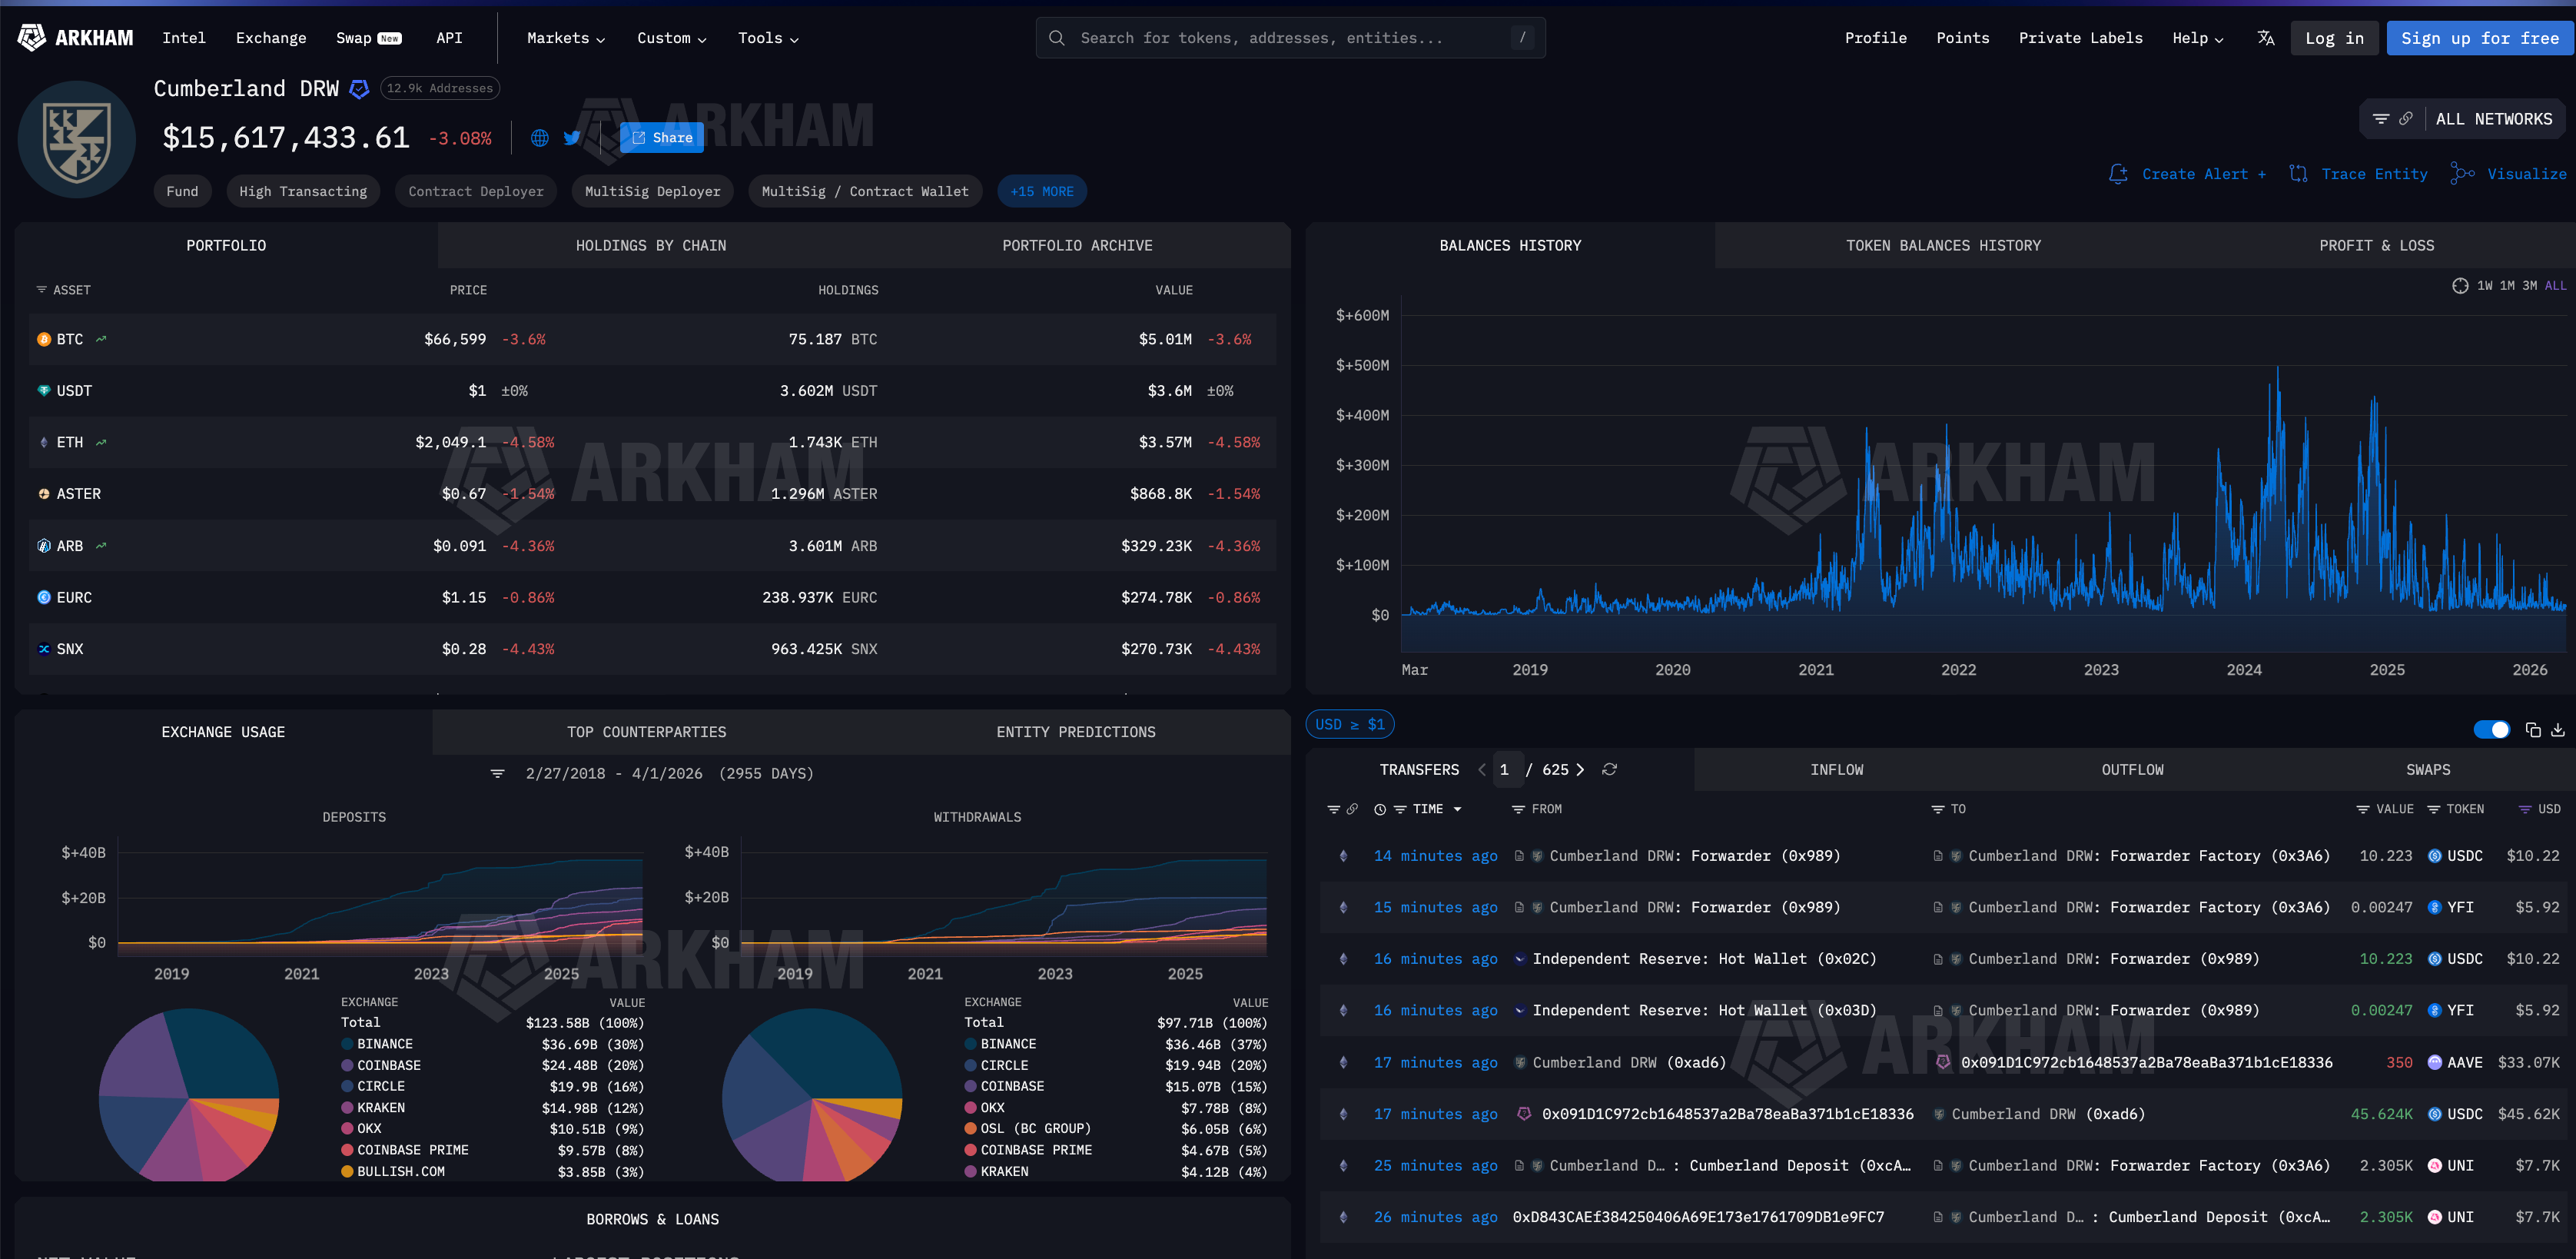Image resolution: width=2576 pixels, height=1259 pixels.
Task: Open the Custom dropdown menu
Action: [672, 38]
